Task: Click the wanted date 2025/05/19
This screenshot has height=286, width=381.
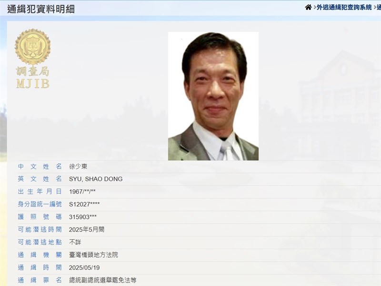Action: (84, 268)
